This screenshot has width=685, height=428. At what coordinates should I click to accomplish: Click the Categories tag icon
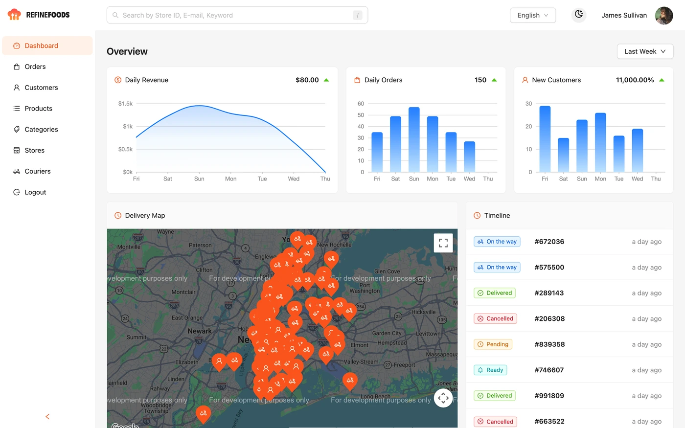tap(17, 130)
